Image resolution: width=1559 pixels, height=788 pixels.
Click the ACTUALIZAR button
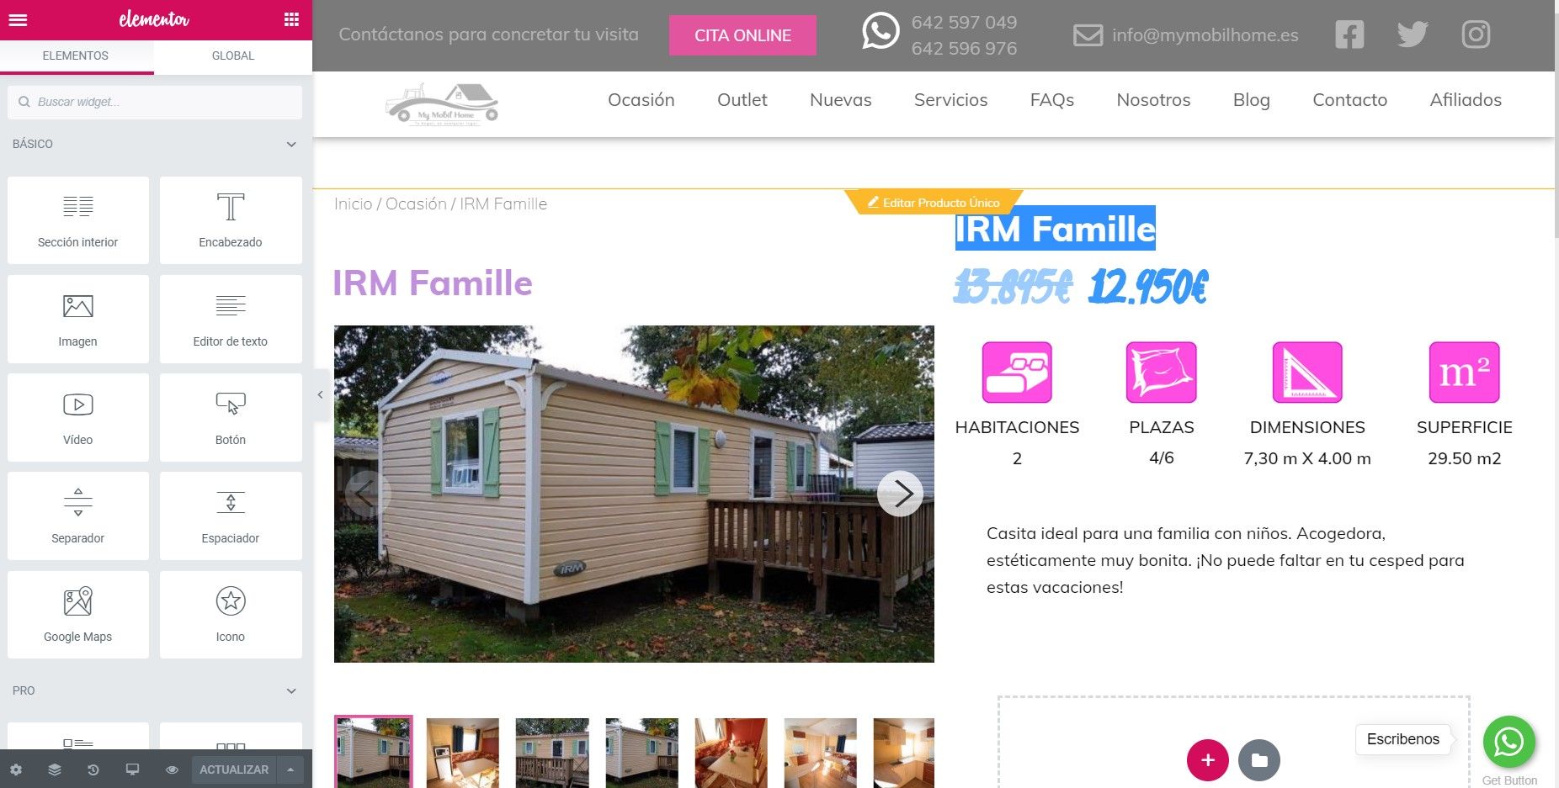(x=234, y=769)
